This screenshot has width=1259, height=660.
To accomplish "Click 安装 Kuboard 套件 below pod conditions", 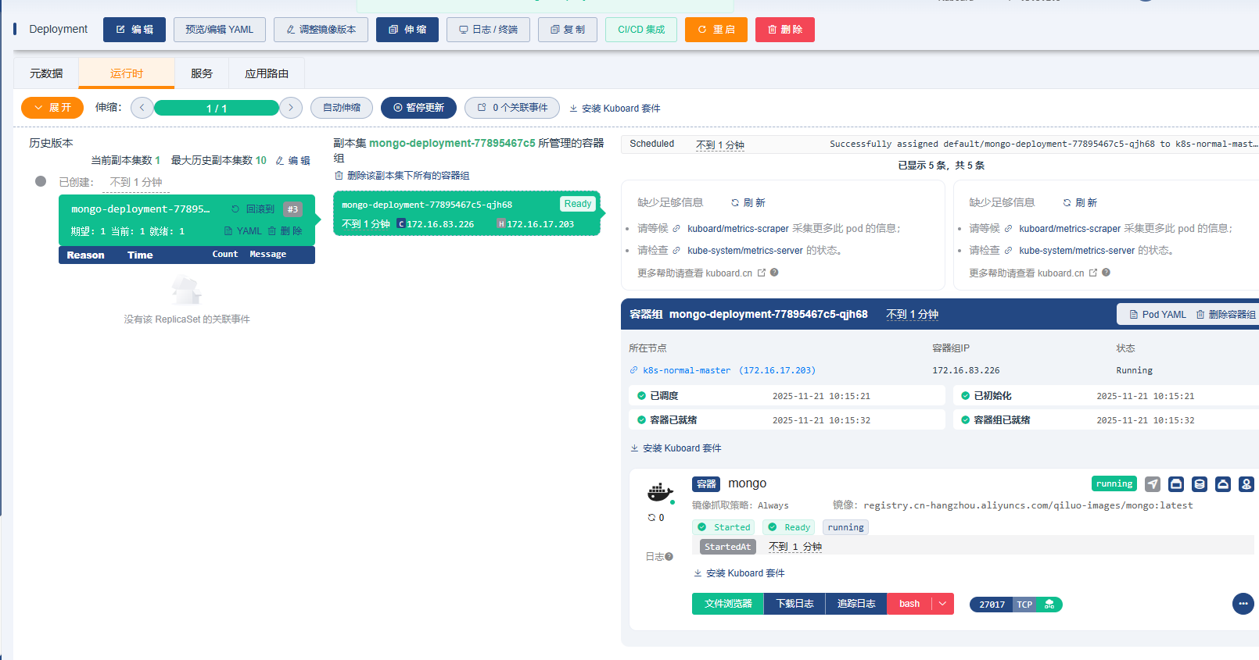I will [x=676, y=448].
